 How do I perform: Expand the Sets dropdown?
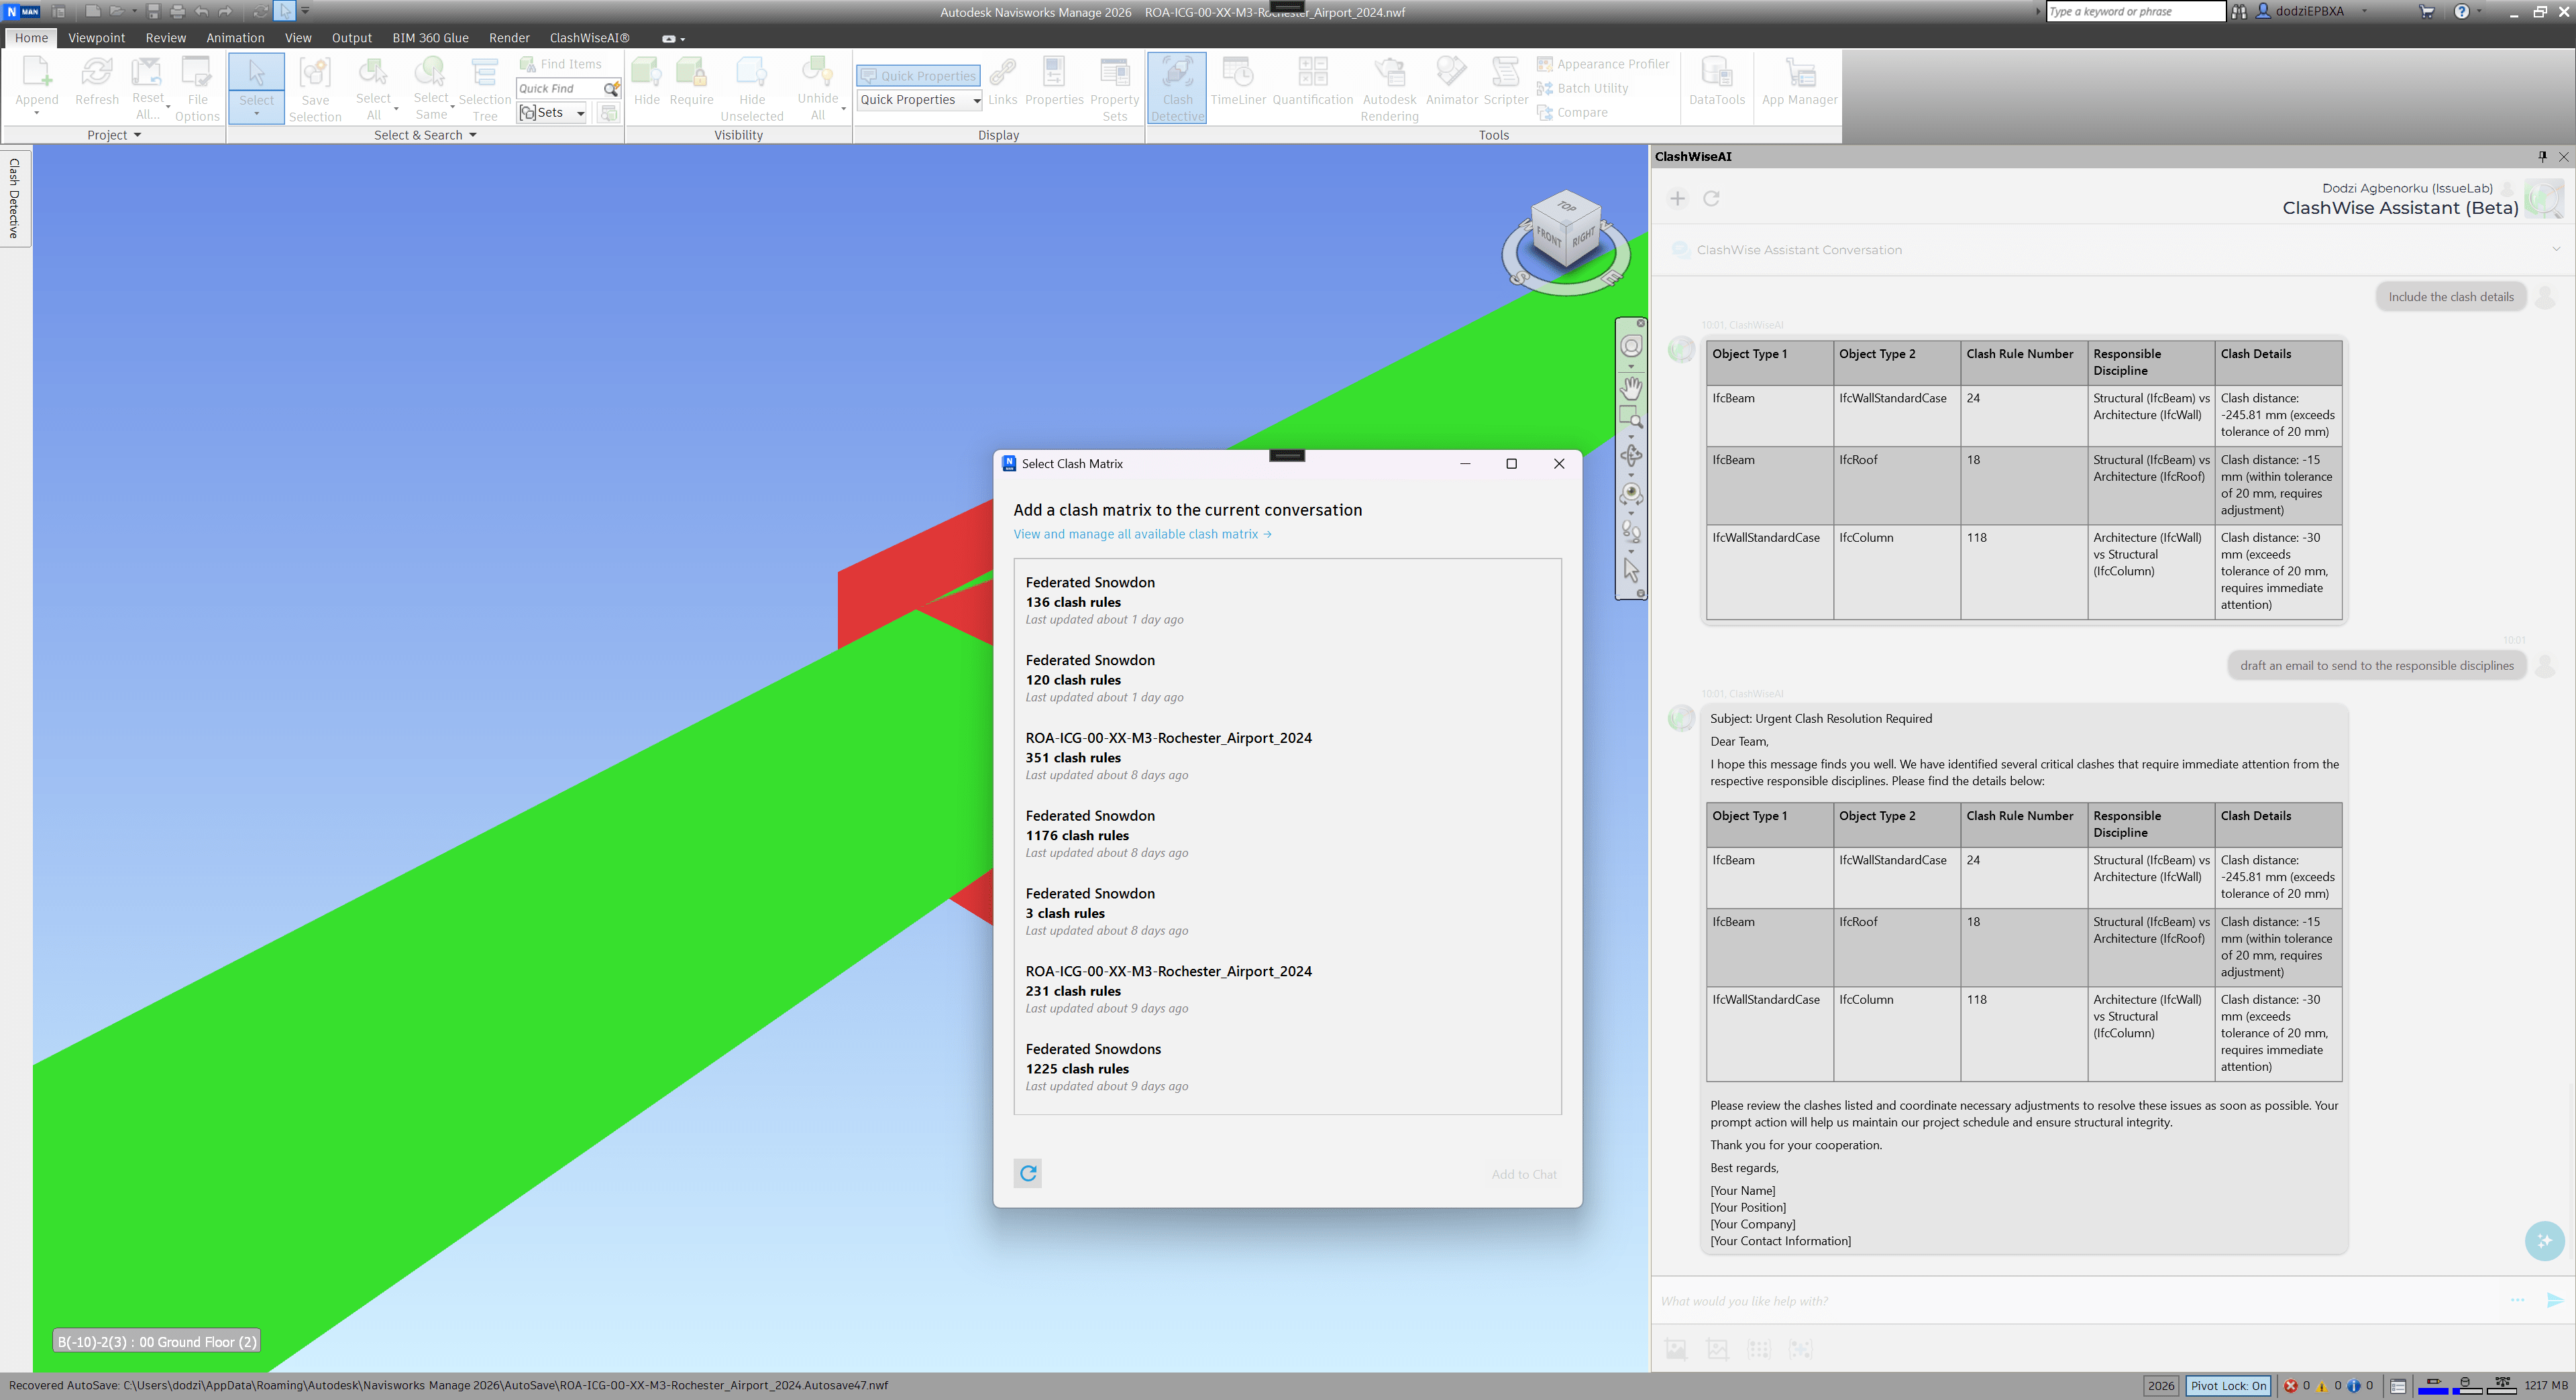[x=580, y=113]
